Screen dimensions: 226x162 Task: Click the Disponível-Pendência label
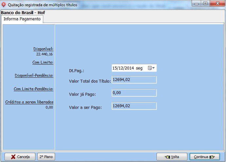click(34, 75)
